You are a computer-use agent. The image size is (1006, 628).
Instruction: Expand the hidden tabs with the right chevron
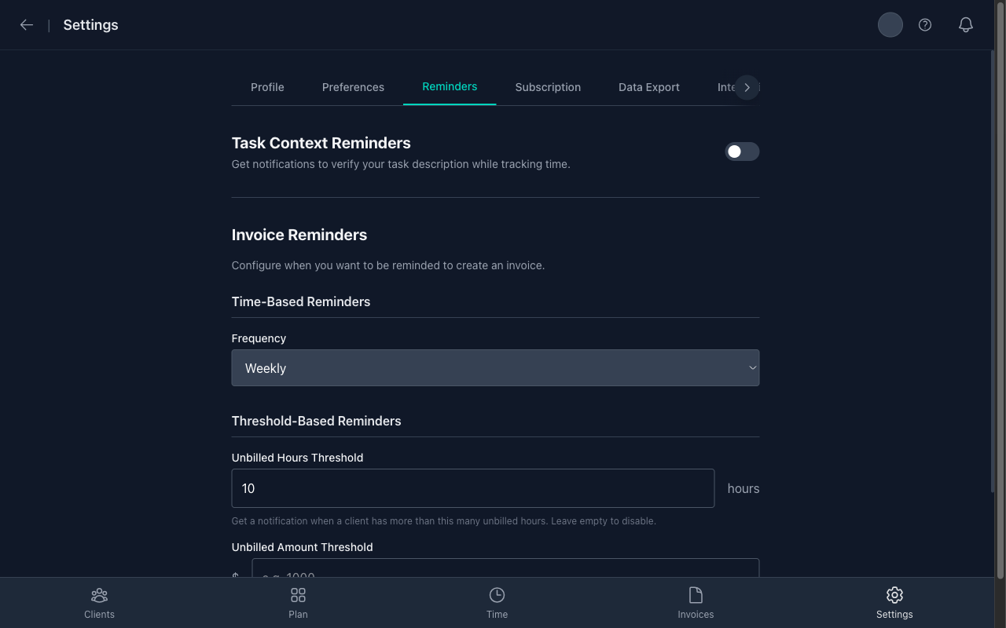tap(747, 87)
